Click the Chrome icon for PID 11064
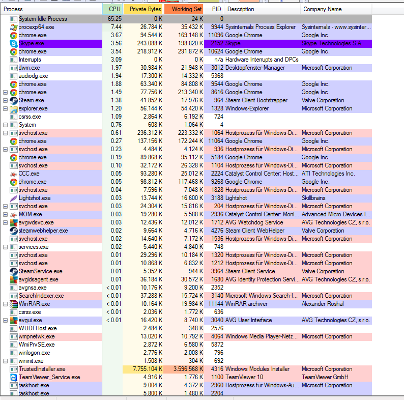Screen dimensions: 404x400 pyautogui.click(x=13, y=141)
